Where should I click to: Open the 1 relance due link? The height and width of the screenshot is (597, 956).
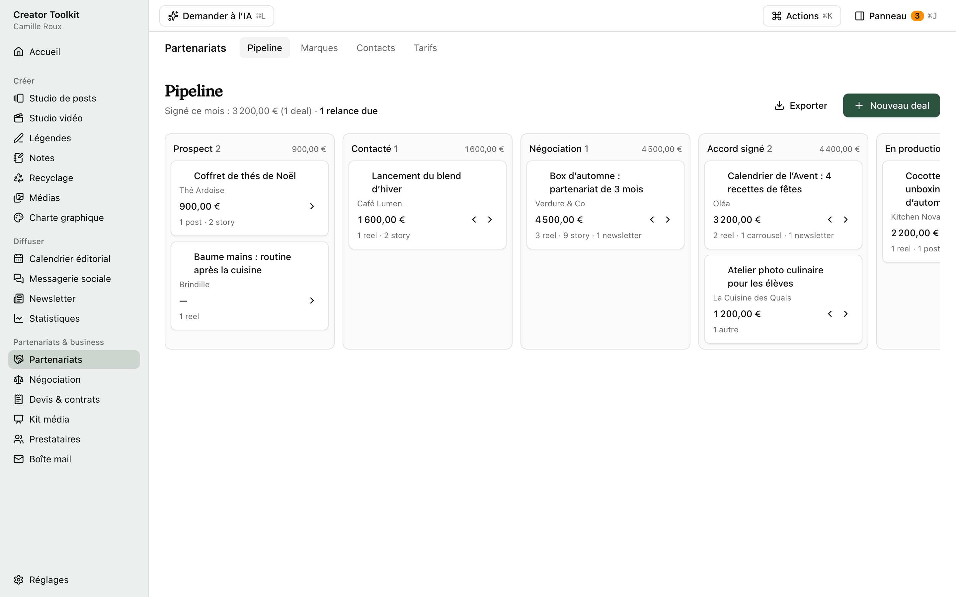coord(349,111)
